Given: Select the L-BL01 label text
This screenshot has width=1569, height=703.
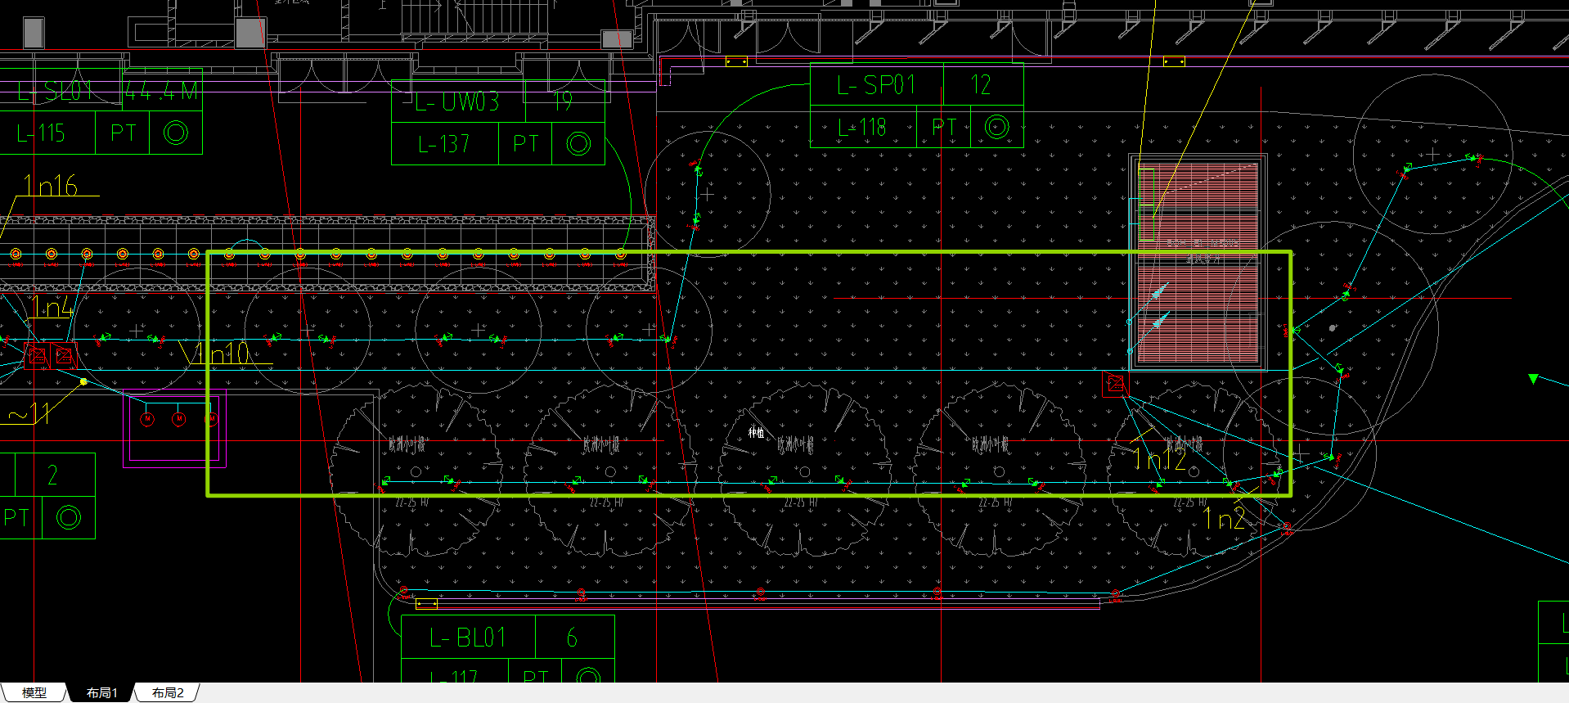Looking at the screenshot, I should pyautogui.click(x=468, y=638).
